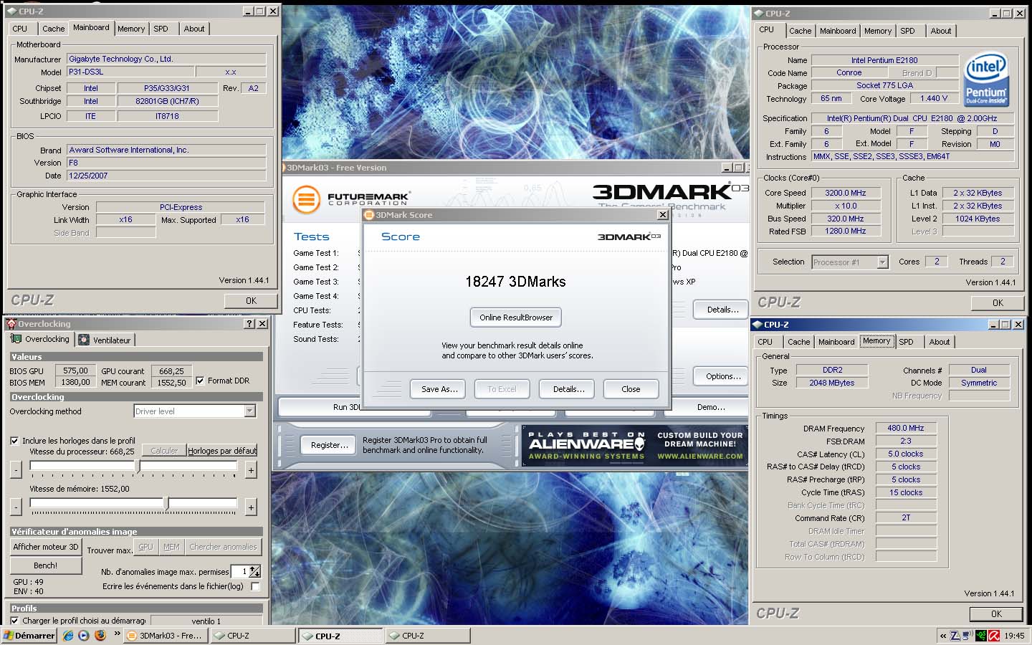Click the Intel Pentium logo badge

click(986, 79)
